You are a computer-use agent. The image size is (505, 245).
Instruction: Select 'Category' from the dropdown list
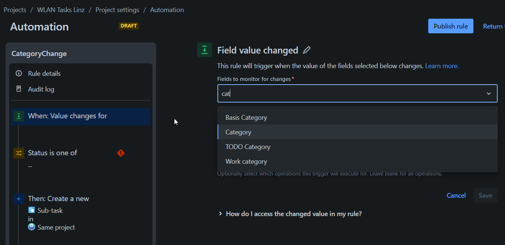pos(238,132)
